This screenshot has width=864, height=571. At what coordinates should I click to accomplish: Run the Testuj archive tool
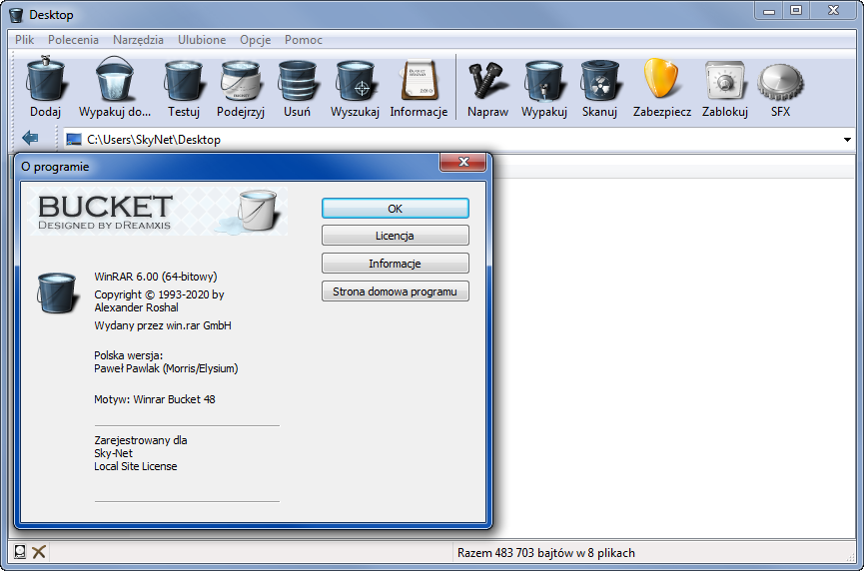point(184,81)
